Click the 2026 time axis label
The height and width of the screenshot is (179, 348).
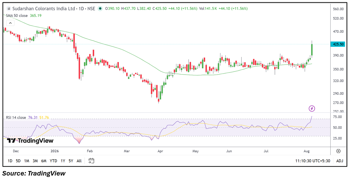[55, 151]
